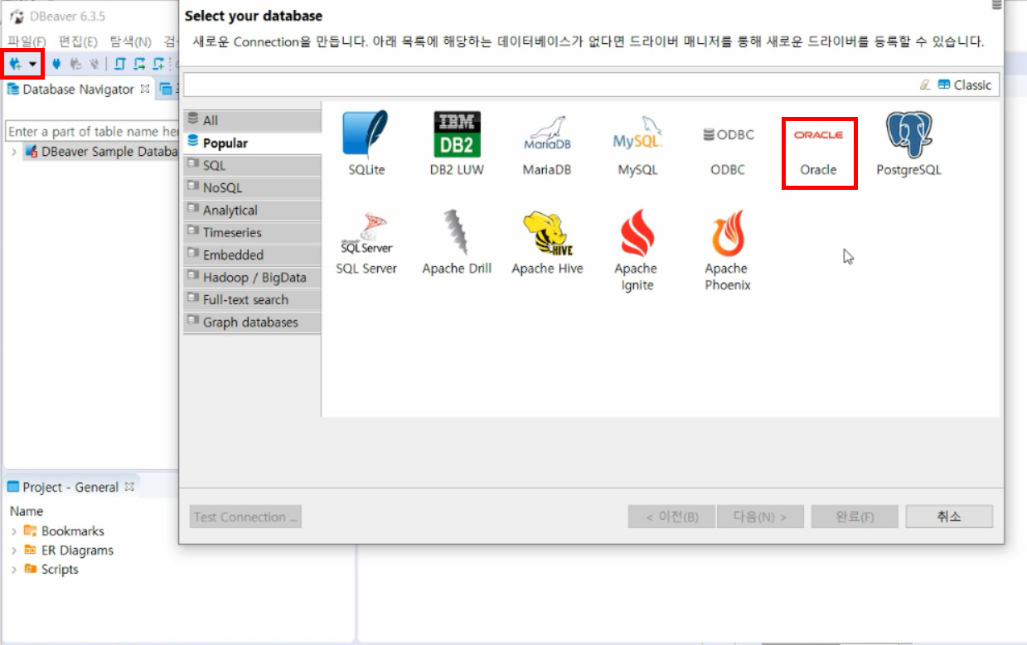1027x645 pixels.
Task: Select the Timeseries category
Action: 252,232
